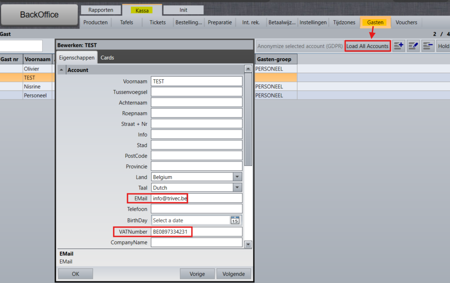This screenshot has width=450, height=283.
Task: Click the VATNumber input field
Action: tap(197, 232)
